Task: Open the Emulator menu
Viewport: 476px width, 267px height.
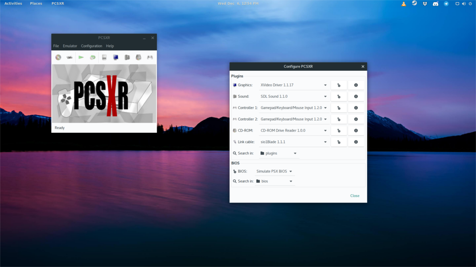Action: tap(70, 46)
